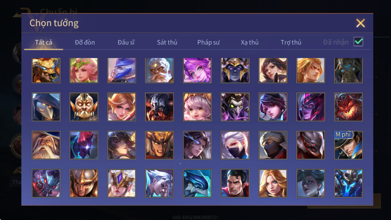
Task: Open the Sát thủ tab
Action: (167, 42)
